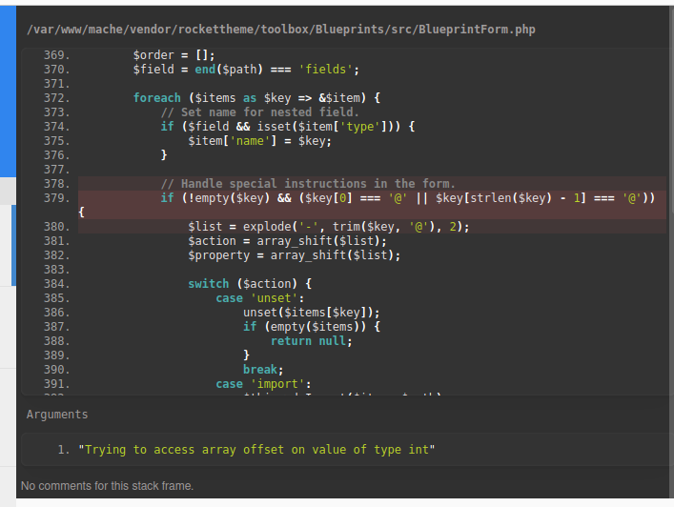Click the case 'unset': line
The width and height of the screenshot is (674, 507).
point(259,297)
